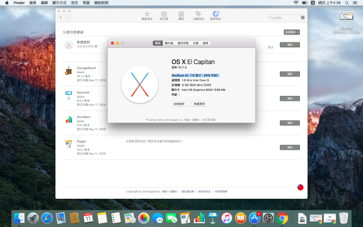
Task: Open Notification Center from menu bar
Action: click(x=354, y=3)
